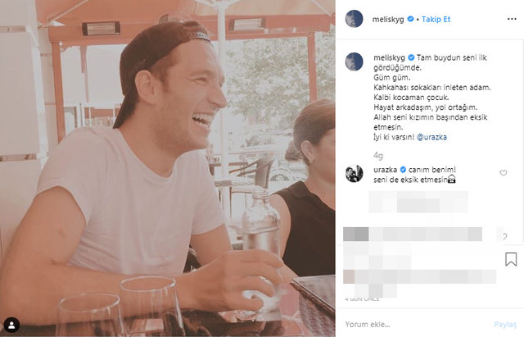Open meliskyg avatar beside the caption
Screen dimensions: 524x337
pyautogui.click(x=355, y=61)
